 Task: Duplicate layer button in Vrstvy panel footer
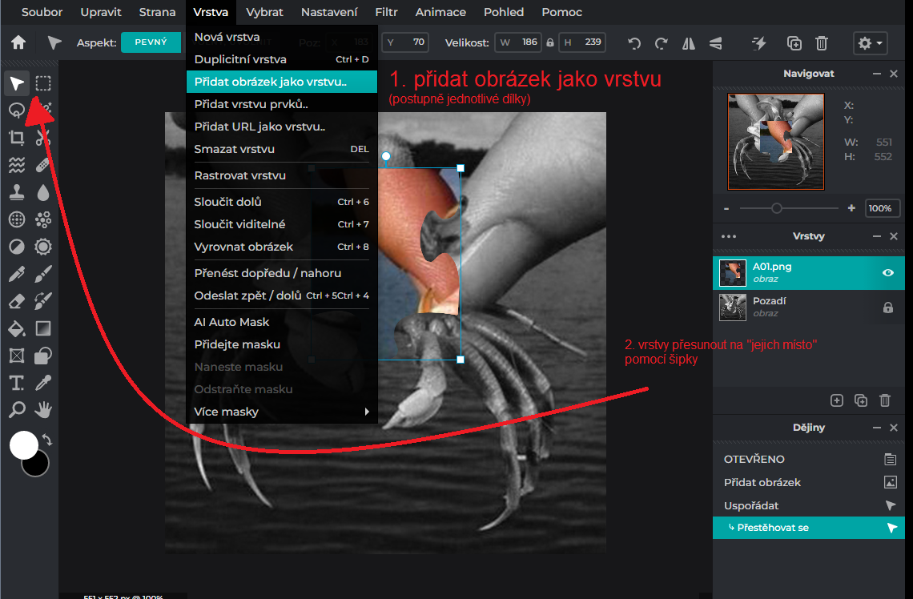(x=861, y=400)
